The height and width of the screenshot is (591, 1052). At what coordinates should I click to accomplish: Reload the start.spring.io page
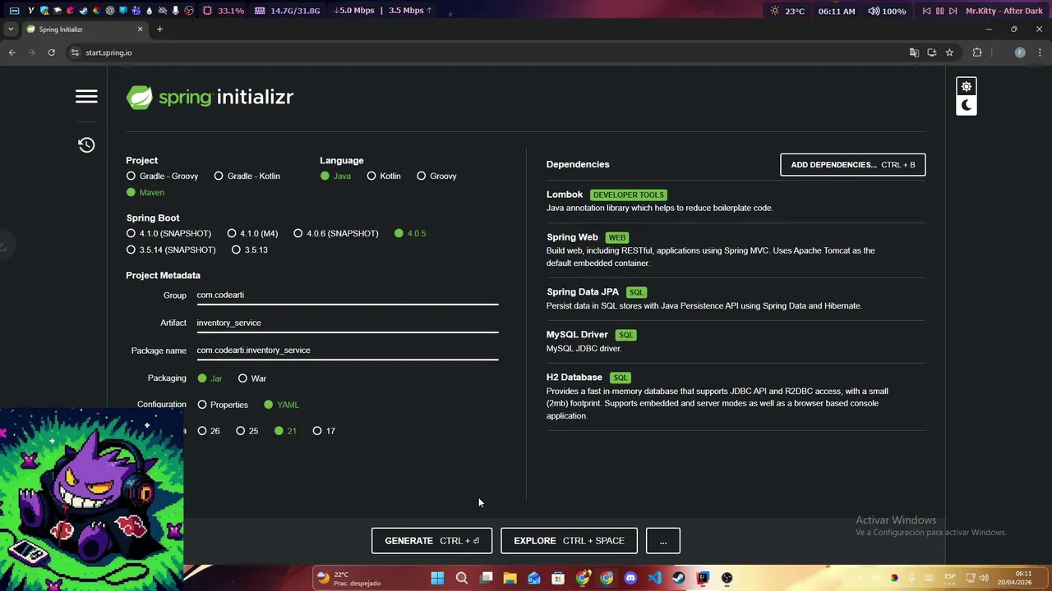51,53
